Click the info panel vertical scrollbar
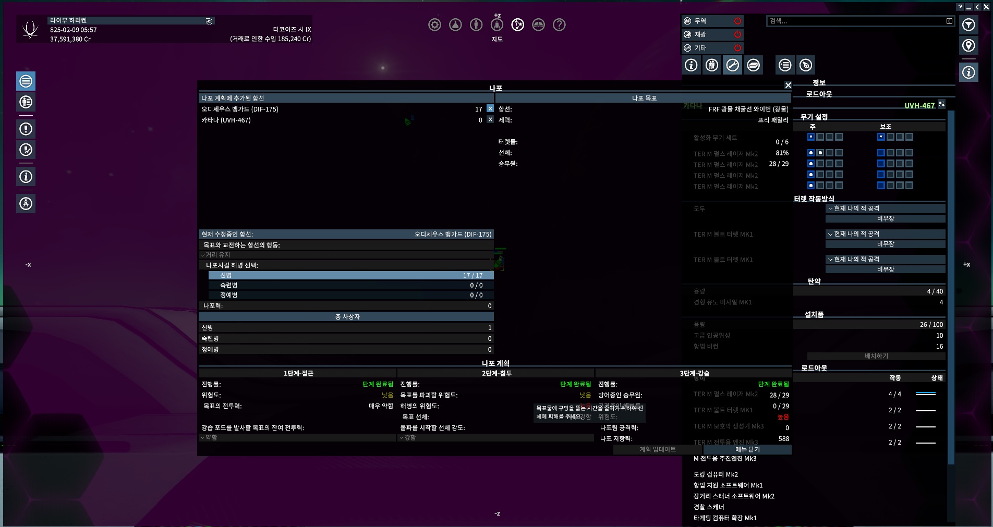The width and height of the screenshot is (993, 527). (951, 287)
